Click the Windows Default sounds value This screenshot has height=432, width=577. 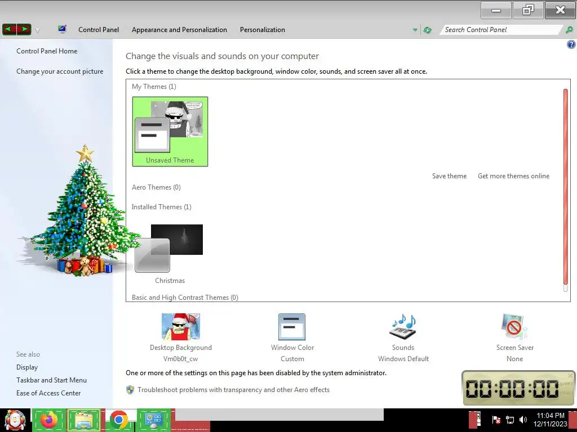(x=403, y=359)
